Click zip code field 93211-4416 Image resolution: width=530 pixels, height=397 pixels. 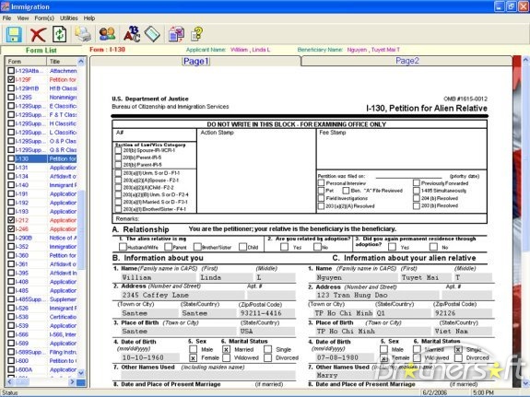266,313
